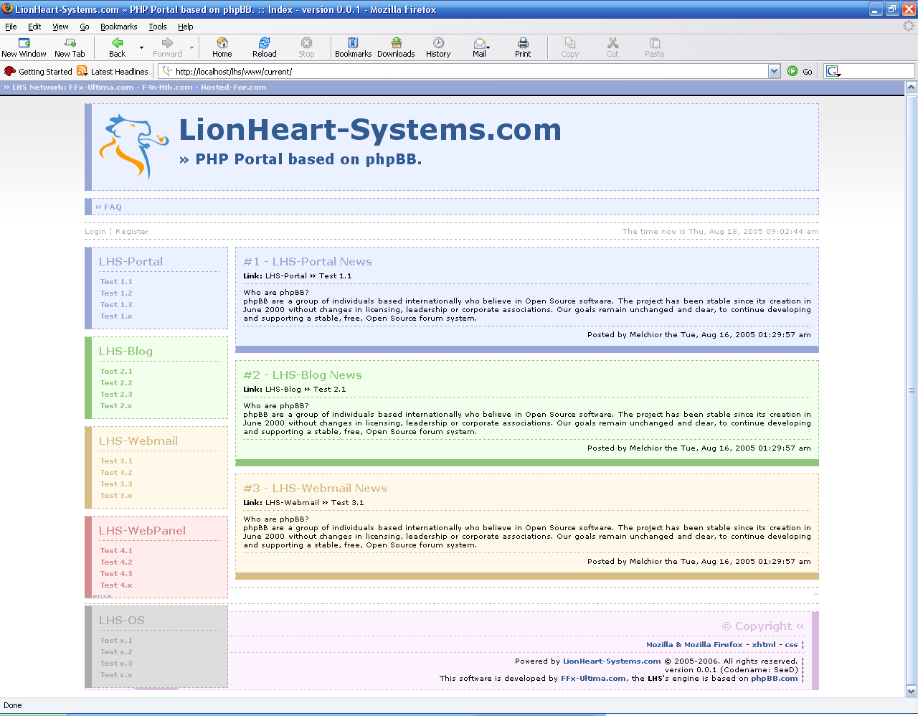Click the vertical scrollbar up arrow
Viewport: 918px width, 716px height.
pyautogui.click(x=912, y=87)
